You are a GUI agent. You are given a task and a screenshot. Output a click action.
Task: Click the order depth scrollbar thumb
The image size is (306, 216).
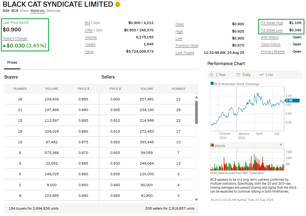point(196,113)
